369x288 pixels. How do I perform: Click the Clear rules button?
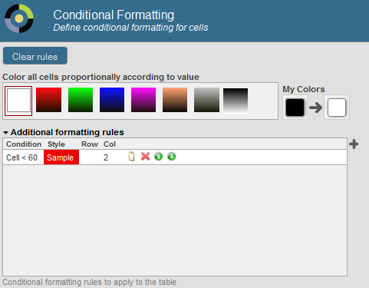point(35,55)
